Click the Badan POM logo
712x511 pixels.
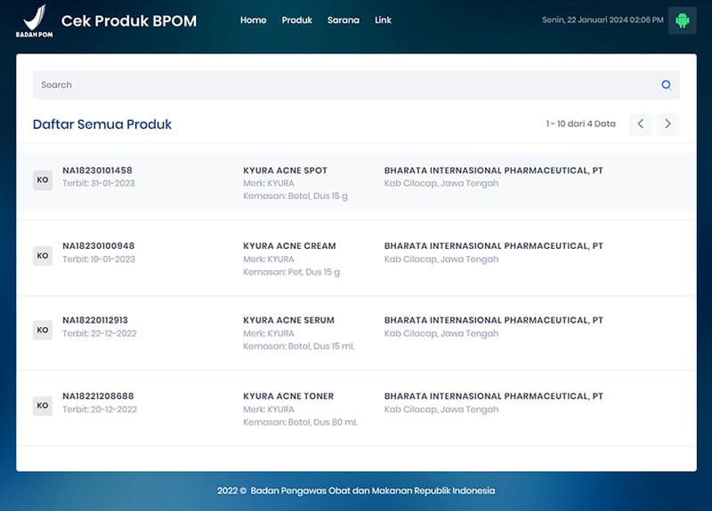click(x=34, y=20)
